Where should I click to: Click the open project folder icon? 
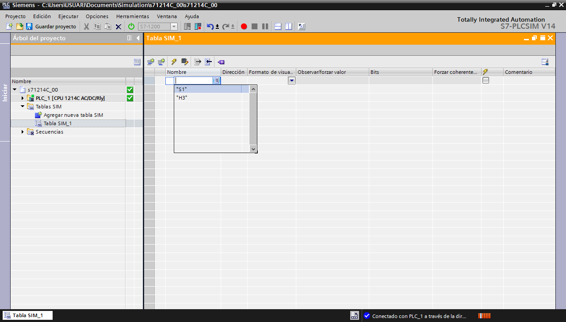pyautogui.click(x=19, y=27)
